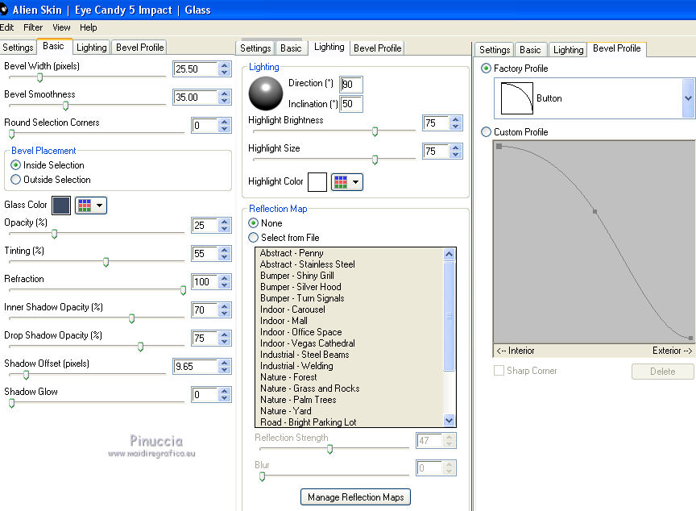Click the Glass Color swatch

point(61,206)
